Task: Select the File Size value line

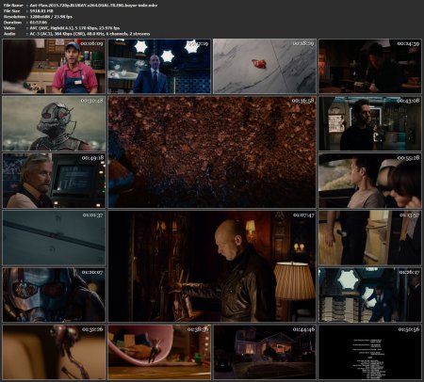Action: tap(28, 11)
